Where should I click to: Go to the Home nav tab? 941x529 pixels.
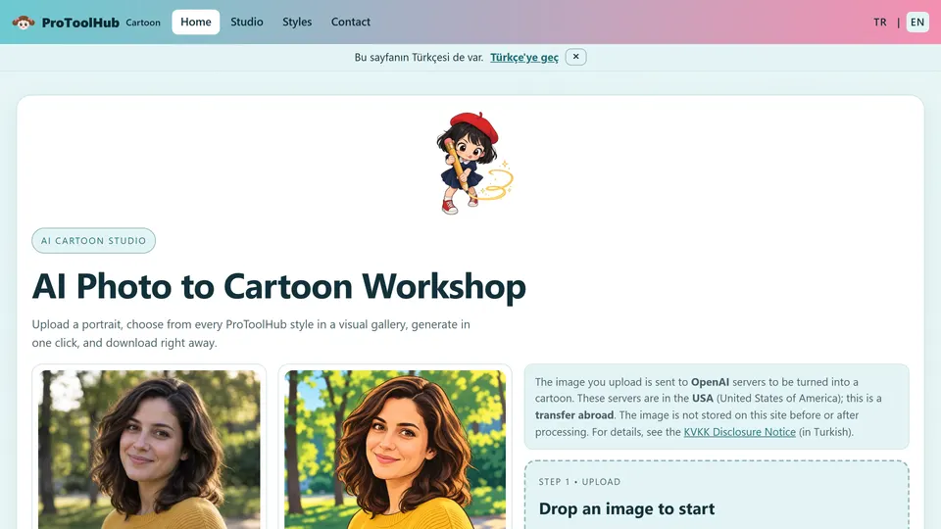tap(196, 23)
